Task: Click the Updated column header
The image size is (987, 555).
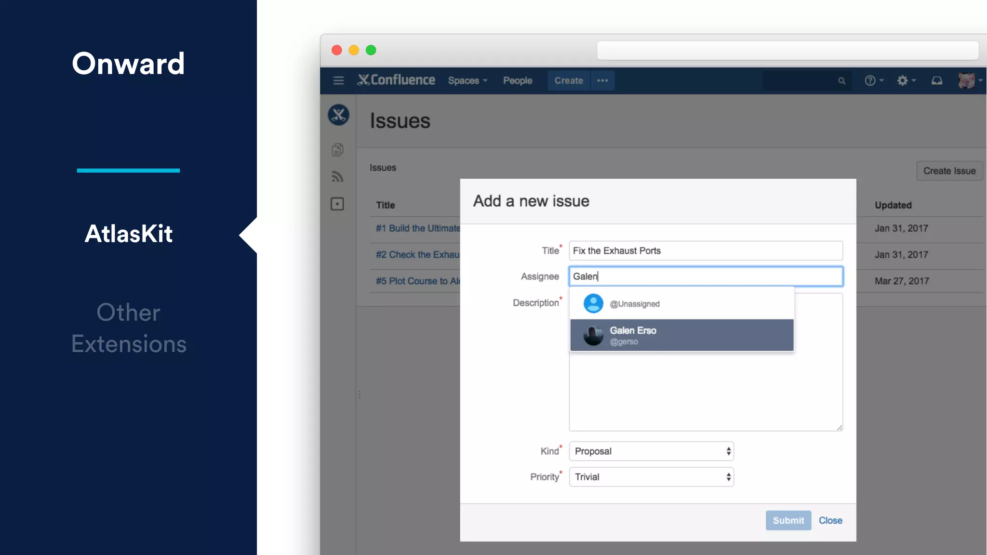Action: tap(893, 205)
